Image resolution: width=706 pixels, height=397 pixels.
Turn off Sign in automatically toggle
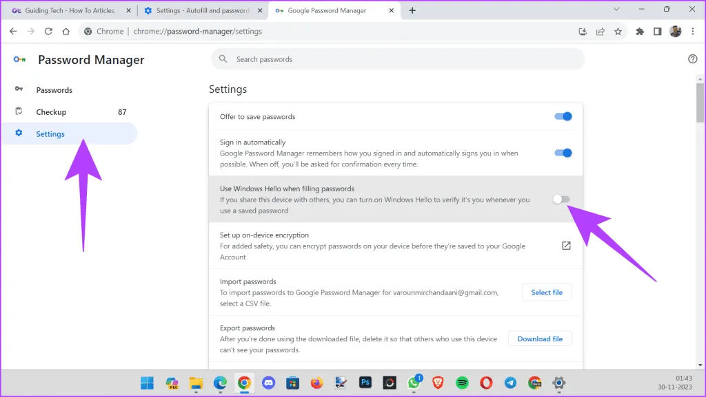[563, 153]
